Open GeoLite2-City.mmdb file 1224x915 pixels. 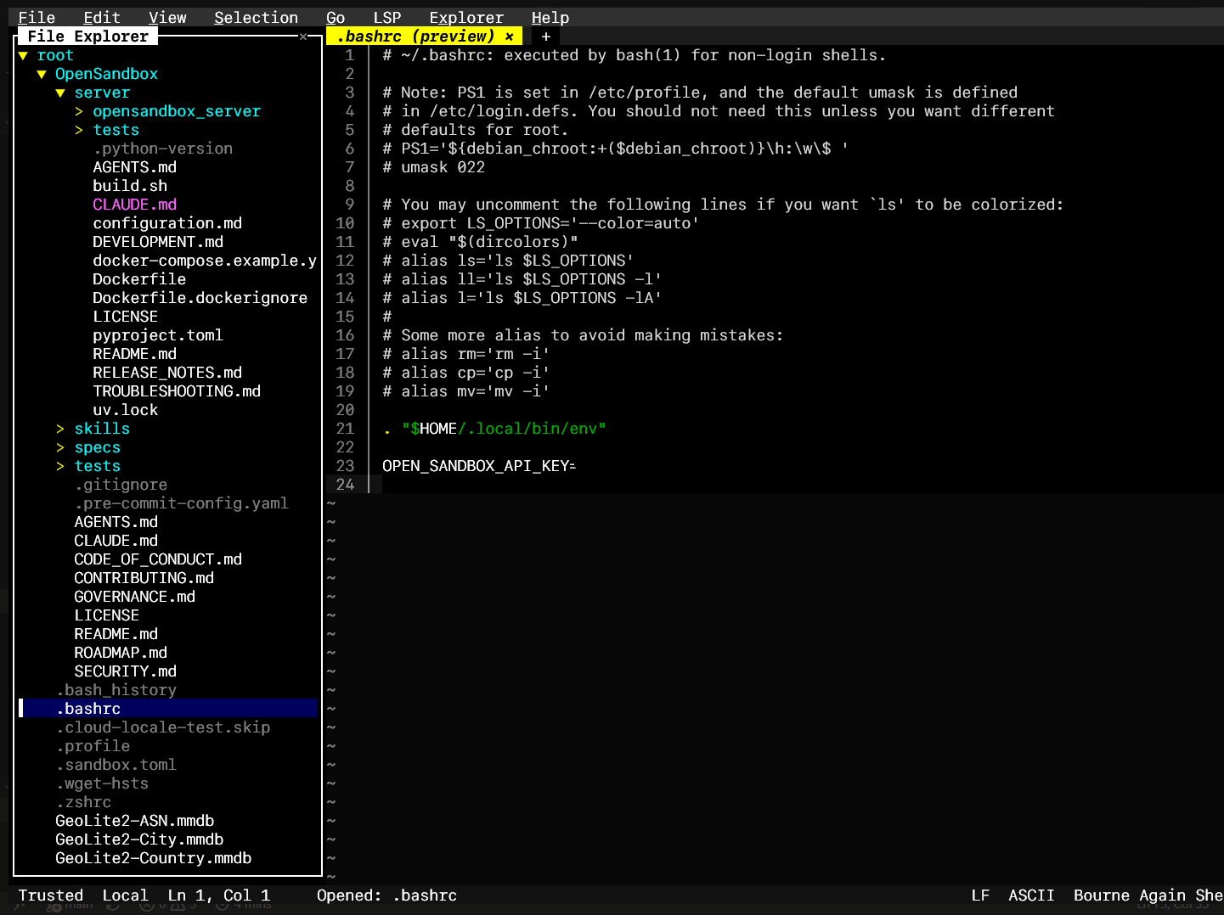139,839
